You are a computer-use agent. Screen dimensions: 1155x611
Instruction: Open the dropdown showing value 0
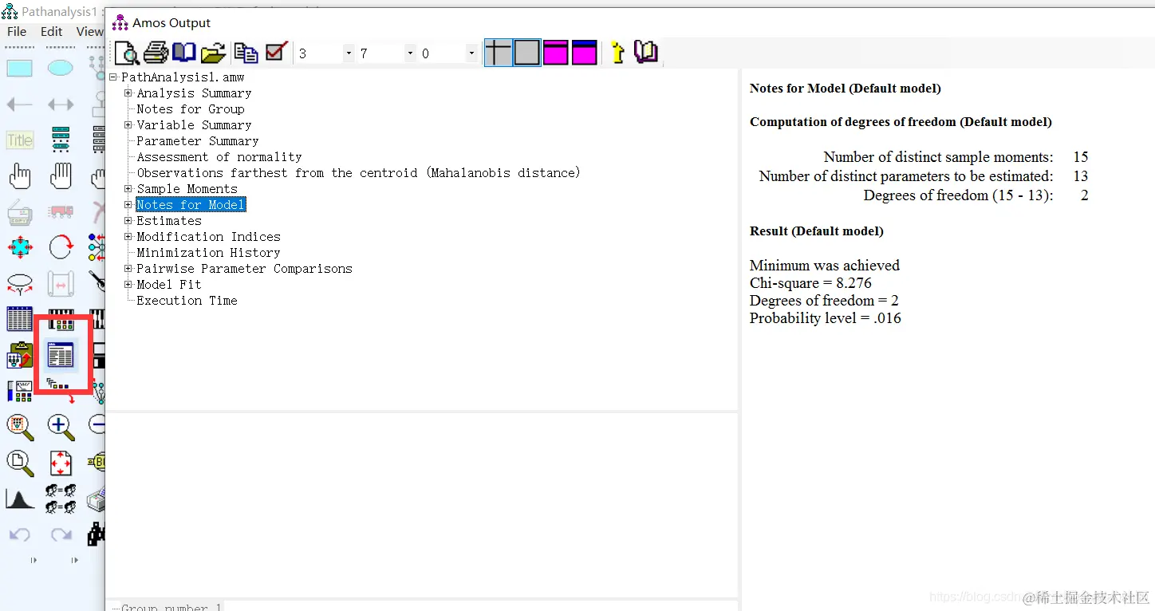click(x=471, y=53)
